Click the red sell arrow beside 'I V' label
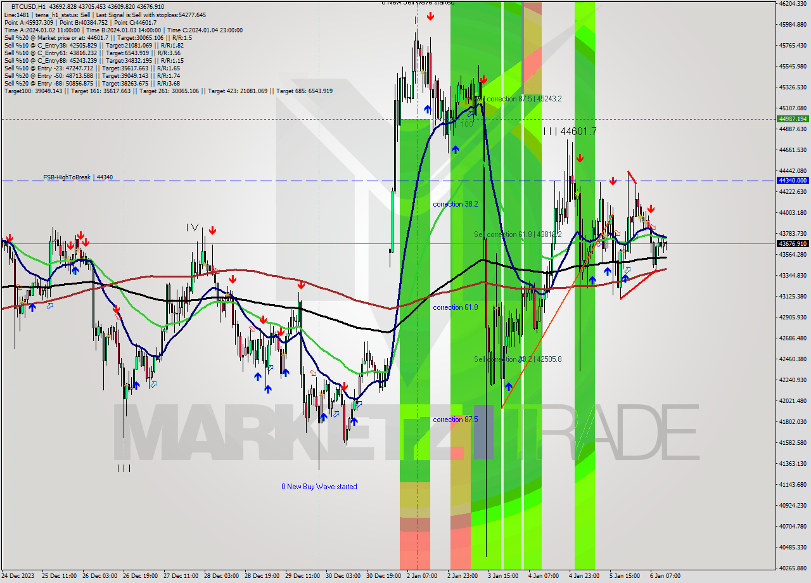Image resolution: width=811 pixels, height=583 pixels. [213, 230]
